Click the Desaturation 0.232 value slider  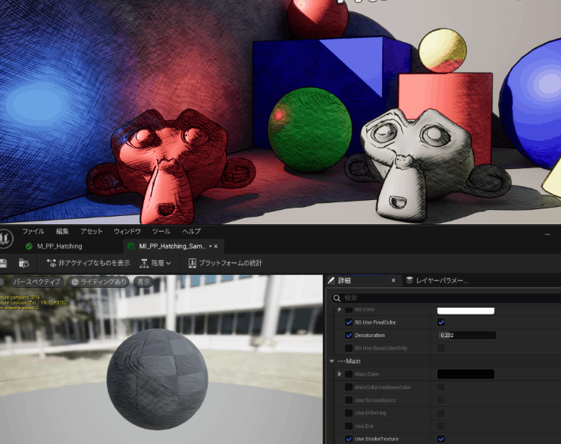pyautogui.click(x=466, y=336)
